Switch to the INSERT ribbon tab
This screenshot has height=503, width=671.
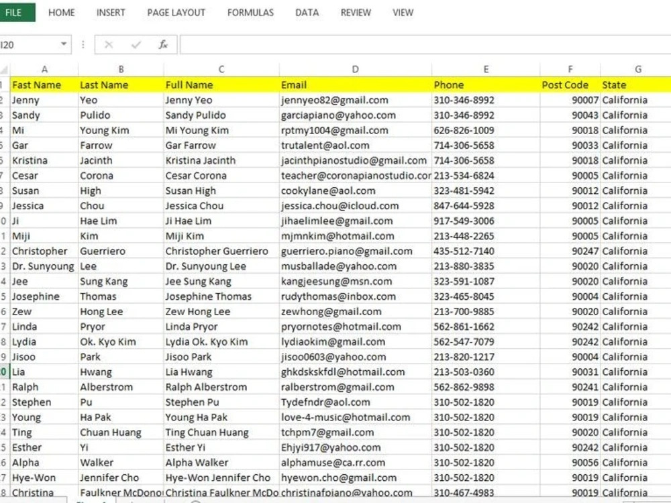(x=111, y=12)
